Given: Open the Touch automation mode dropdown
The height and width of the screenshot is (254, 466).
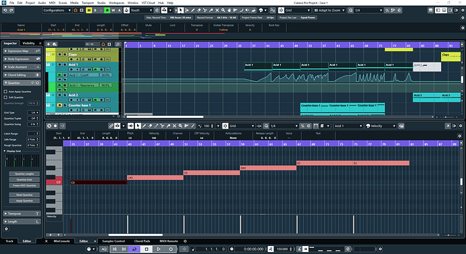Looking at the screenshot, I should point(142,10).
